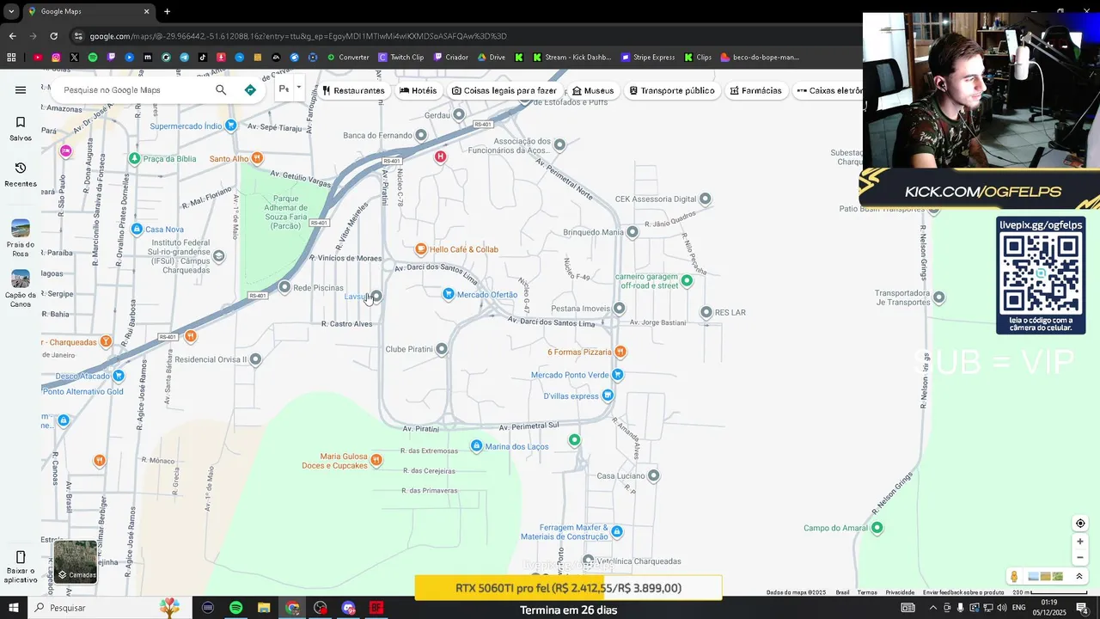
Task: Click the Chrome address bar URL
Action: tap(298, 36)
